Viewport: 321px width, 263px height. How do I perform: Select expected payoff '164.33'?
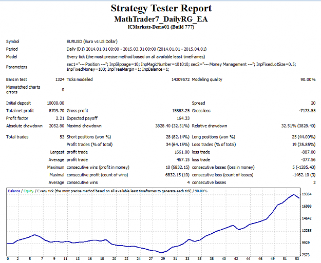(x=183, y=118)
